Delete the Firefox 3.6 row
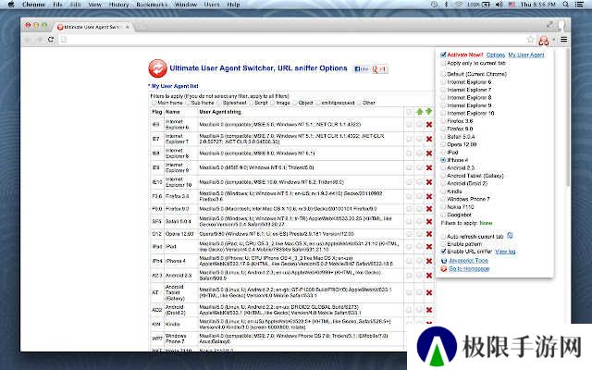Viewport: 592px width, 370px height. [x=429, y=196]
